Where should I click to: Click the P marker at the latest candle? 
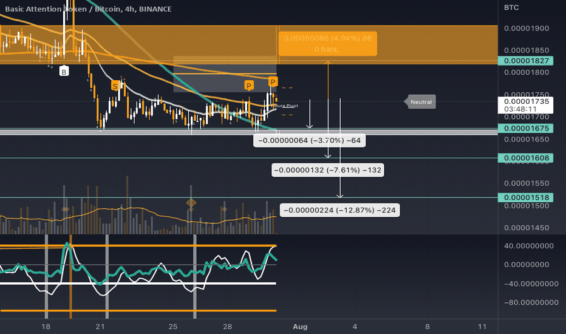[x=273, y=82]
